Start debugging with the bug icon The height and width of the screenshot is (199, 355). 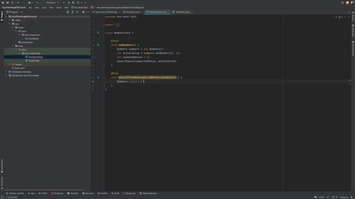click(x=69, y=2)
